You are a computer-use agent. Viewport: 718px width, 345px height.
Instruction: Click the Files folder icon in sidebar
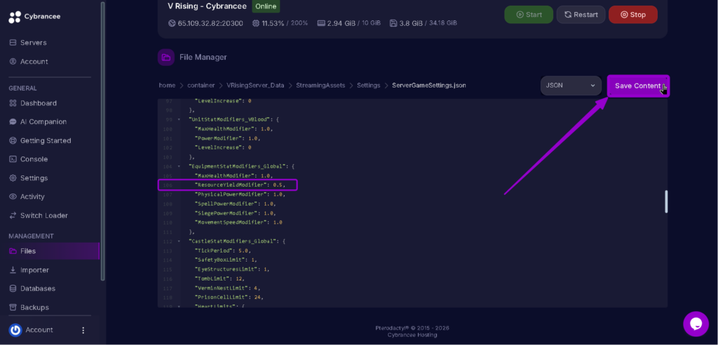(13, 251)
